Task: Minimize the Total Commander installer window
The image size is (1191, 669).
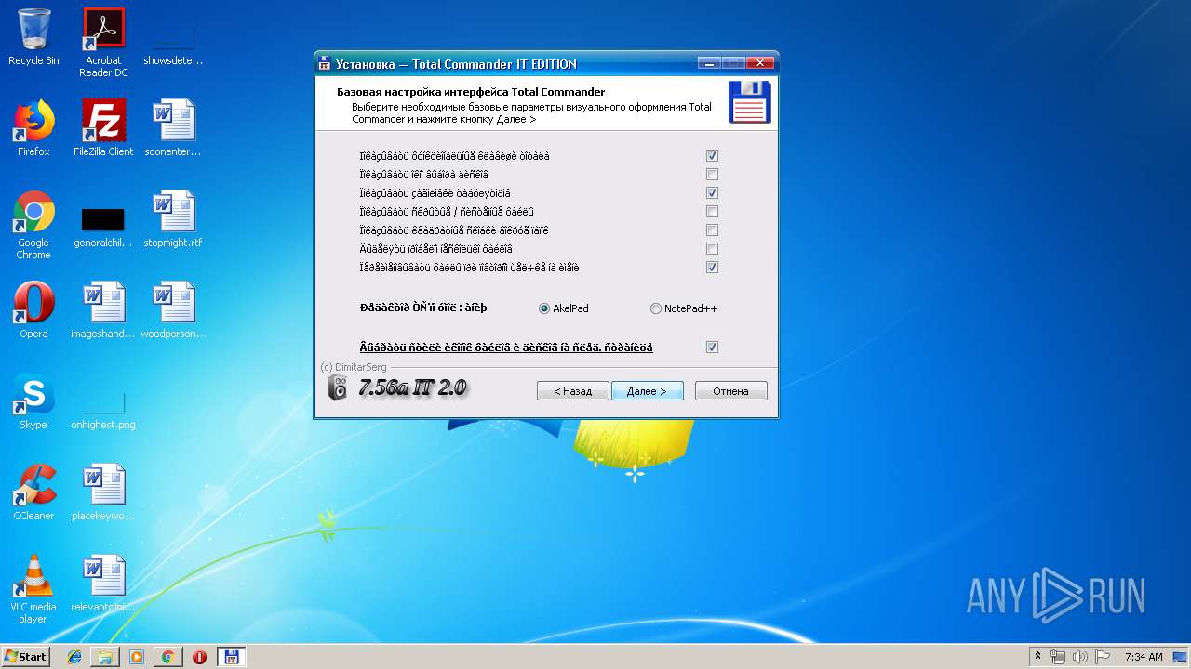Action: point(709,63)
